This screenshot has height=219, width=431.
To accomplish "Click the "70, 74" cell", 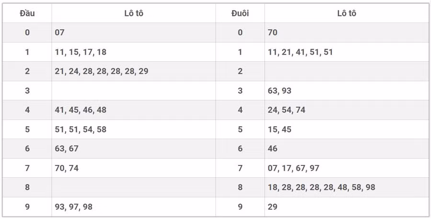I will (67, 168).
